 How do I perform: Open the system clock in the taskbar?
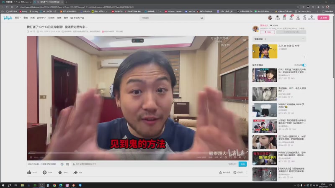click(x=323, y=185)
